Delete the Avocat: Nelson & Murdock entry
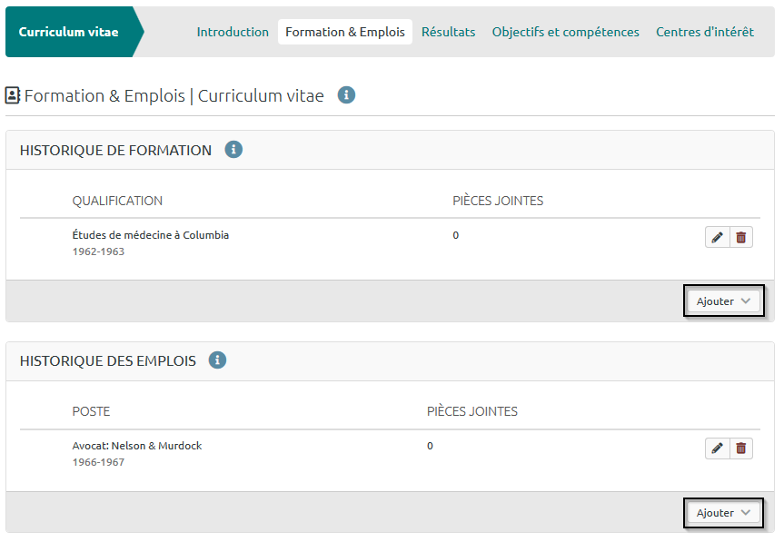The height and width of the screenshot is (542, 784). pos(741,448)
